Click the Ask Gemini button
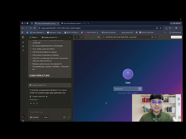Screen dimensions: 186x139 (176, 23)
